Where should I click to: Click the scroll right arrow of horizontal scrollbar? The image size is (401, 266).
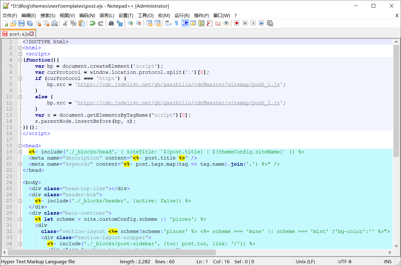point(390,253)
